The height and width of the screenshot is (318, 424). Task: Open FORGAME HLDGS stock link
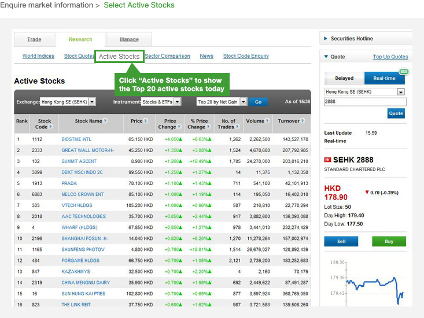(x=80, y=261)
